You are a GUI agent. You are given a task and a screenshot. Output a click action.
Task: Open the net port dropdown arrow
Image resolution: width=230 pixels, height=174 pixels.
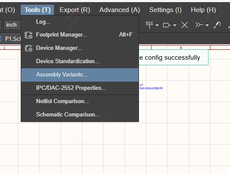coord(175,25)
